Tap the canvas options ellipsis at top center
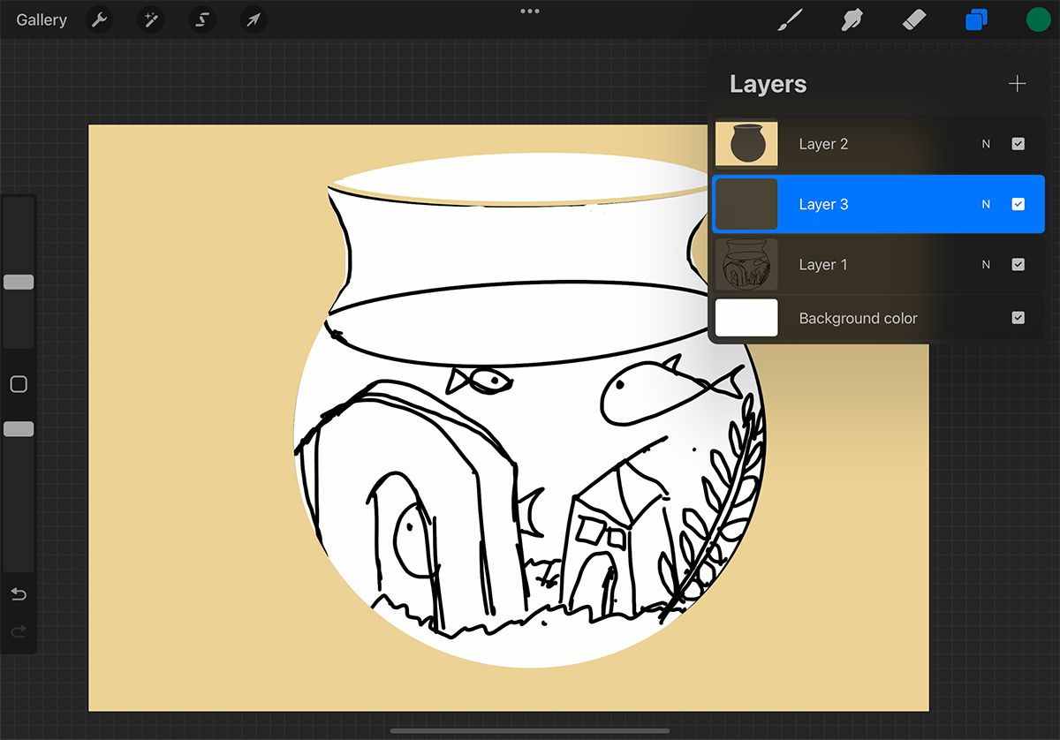The width and height of the screenshot is (1060, 740). pyautogui.click(x=529, y=11)
